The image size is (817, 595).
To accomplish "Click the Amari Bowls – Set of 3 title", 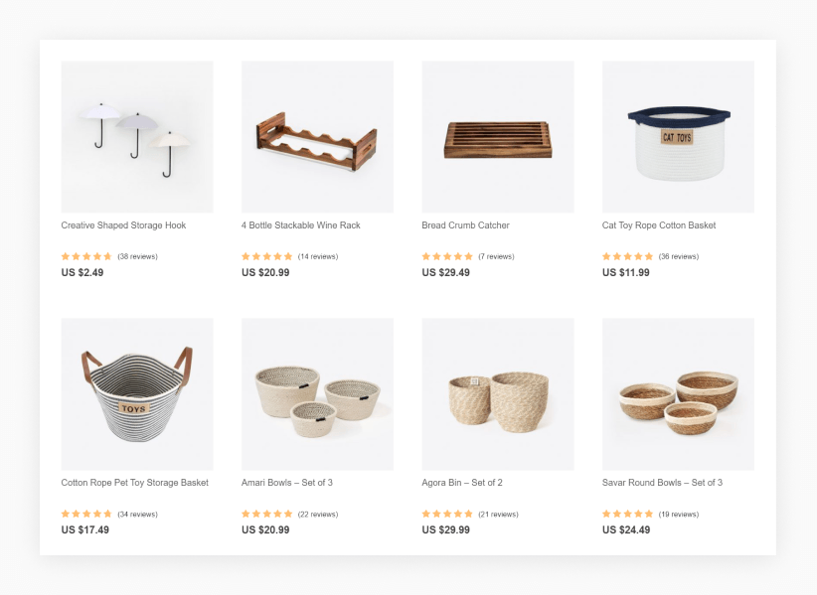I will (x=286, y=483).
